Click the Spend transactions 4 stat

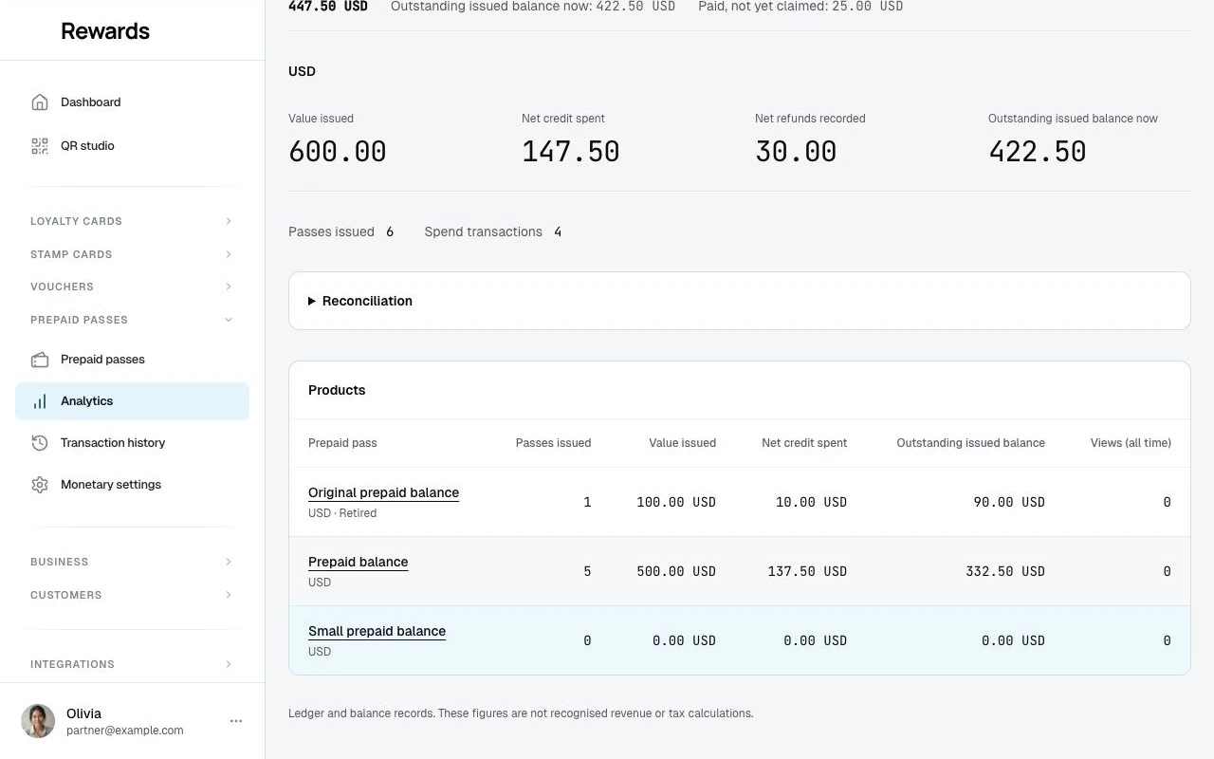(x=493, y=231)
